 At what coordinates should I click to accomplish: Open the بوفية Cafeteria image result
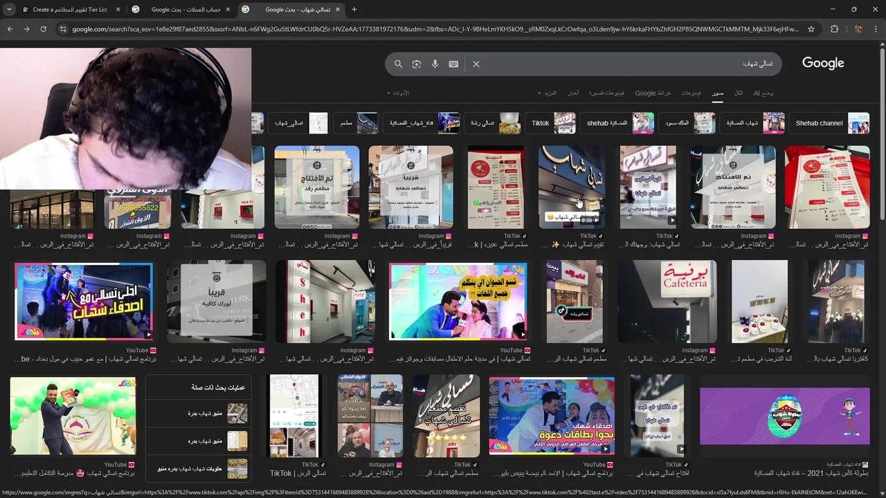[x=667, y=301]
